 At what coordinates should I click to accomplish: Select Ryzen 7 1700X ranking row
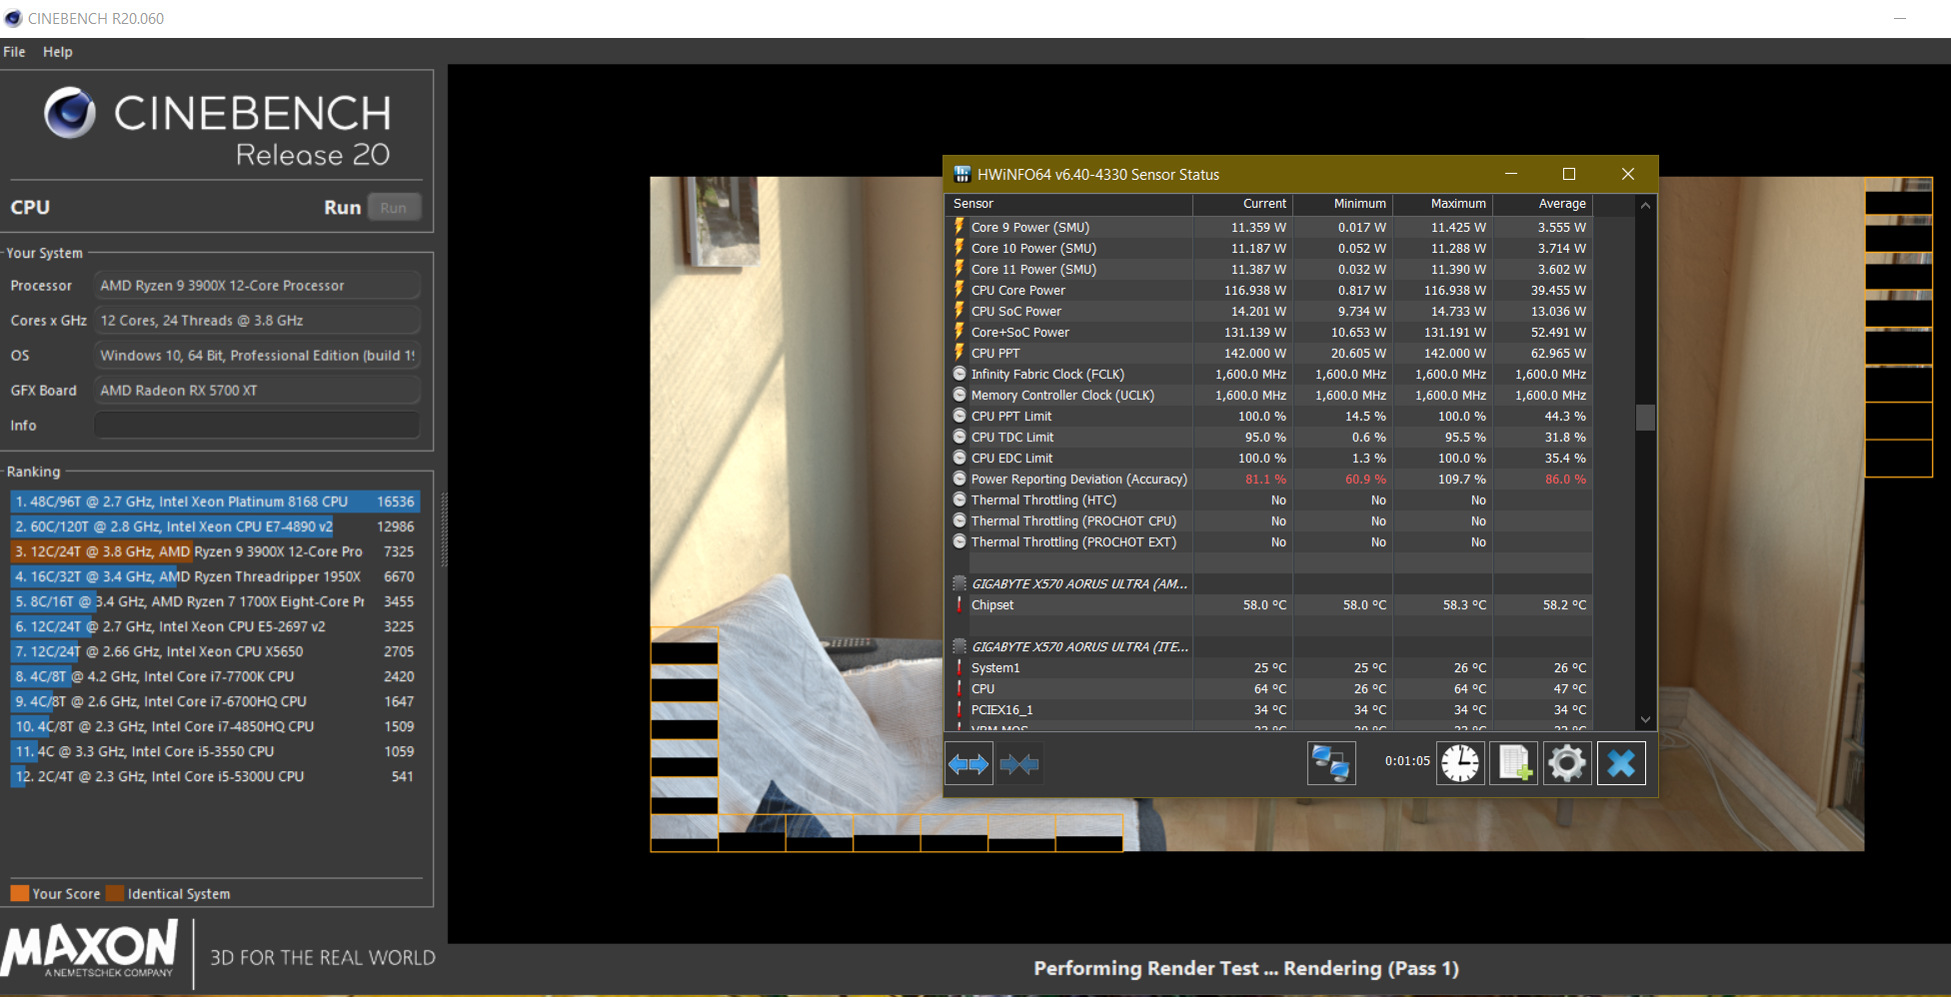click(x=215, y=601)
